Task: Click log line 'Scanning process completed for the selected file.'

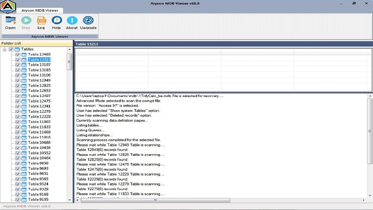Action: pyautogui.click(x=119, y=140)
